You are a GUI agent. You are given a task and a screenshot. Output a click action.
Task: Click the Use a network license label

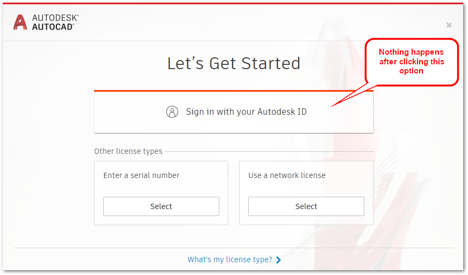click(x=287, y=175)
